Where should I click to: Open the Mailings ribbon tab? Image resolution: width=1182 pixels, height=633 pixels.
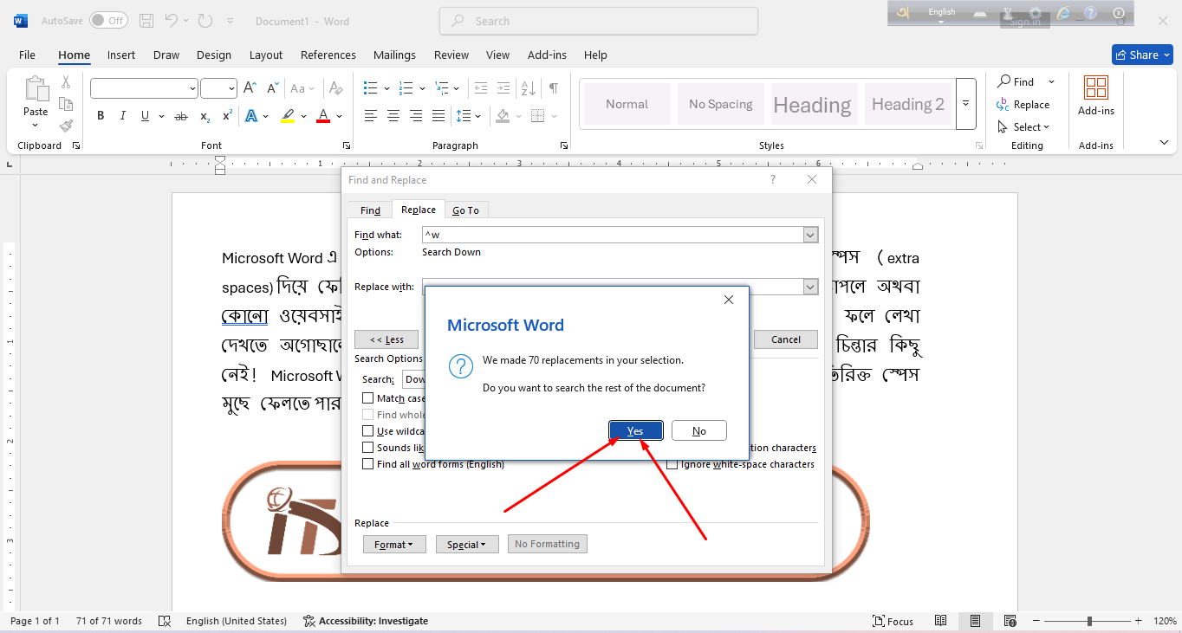pos(394,55)
